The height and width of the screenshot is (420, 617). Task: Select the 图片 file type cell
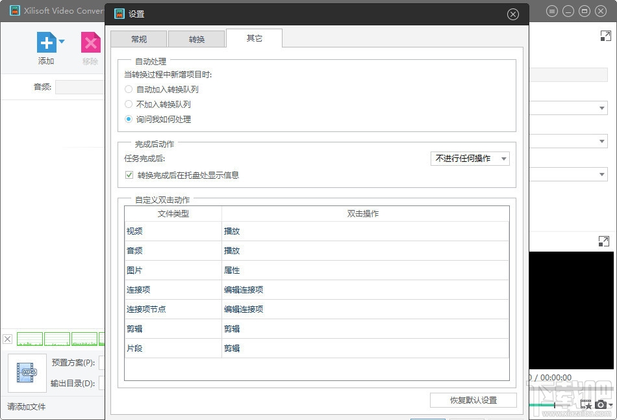point(173,270)
